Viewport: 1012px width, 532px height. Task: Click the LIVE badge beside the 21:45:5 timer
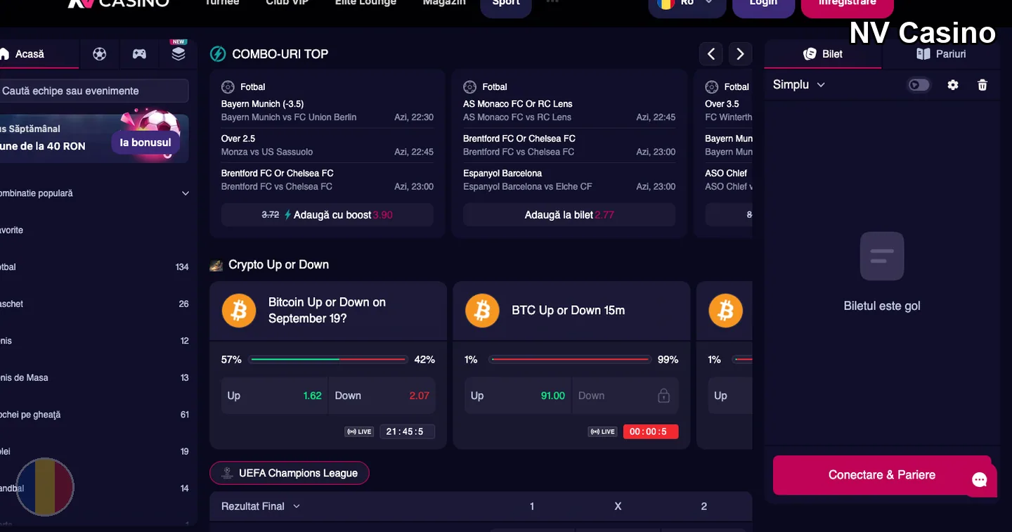(359, 432)
